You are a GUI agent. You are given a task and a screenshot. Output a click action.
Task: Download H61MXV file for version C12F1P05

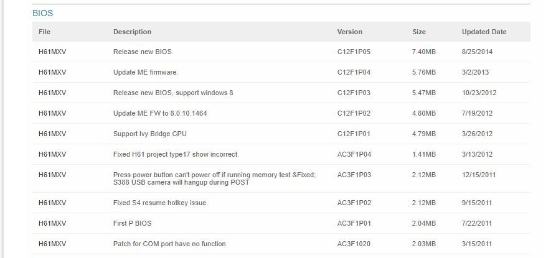coord(52,52)
